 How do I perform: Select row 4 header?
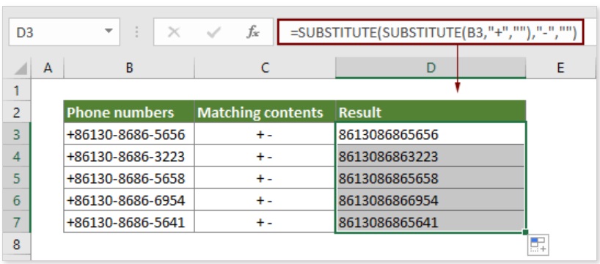[16, 156]
